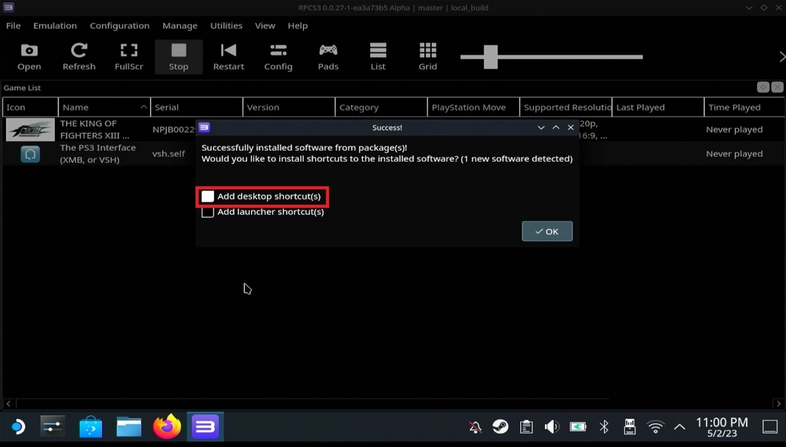This screenshot has width=786, height=447.
Task: Switch to List view icon
Action: point(378,56)
